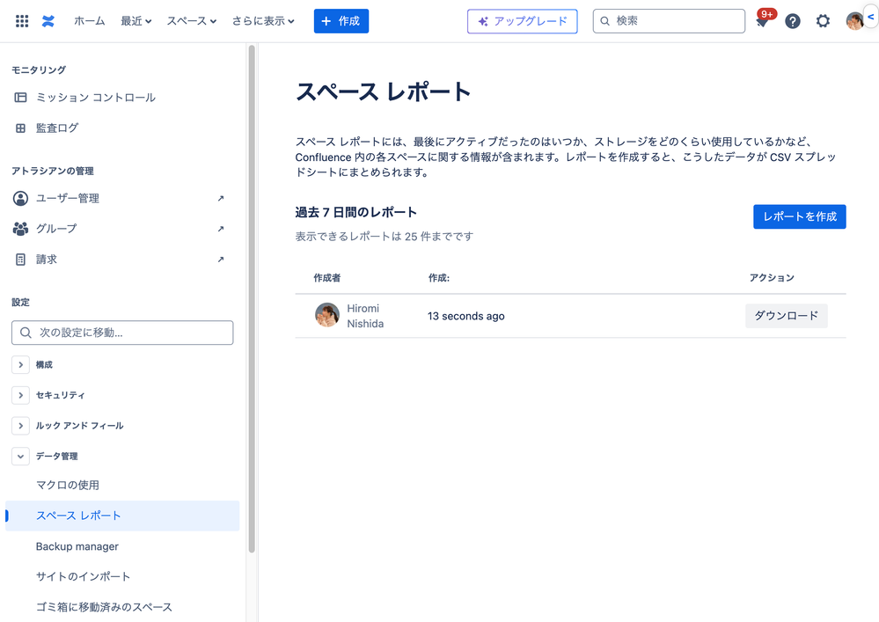Open help with the question mark icon

tap(792, 20)
